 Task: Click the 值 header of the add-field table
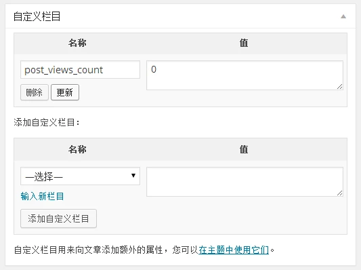(x=244, y=149)
